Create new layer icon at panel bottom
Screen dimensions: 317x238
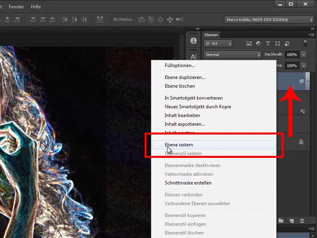point(291,221)
